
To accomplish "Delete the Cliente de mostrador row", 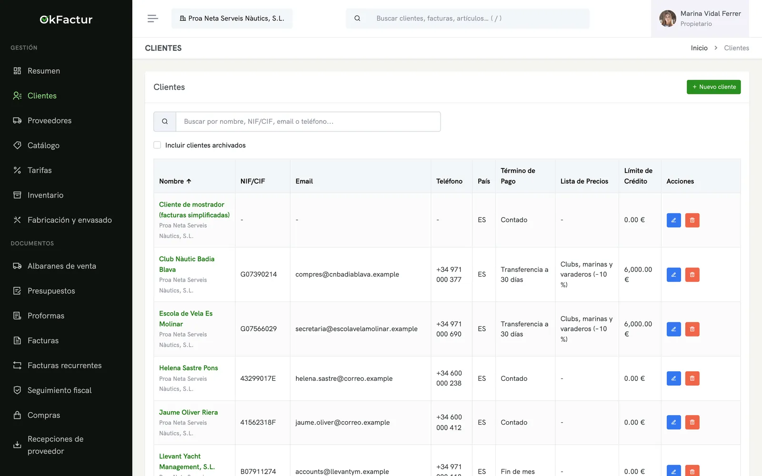I will 692,220.
